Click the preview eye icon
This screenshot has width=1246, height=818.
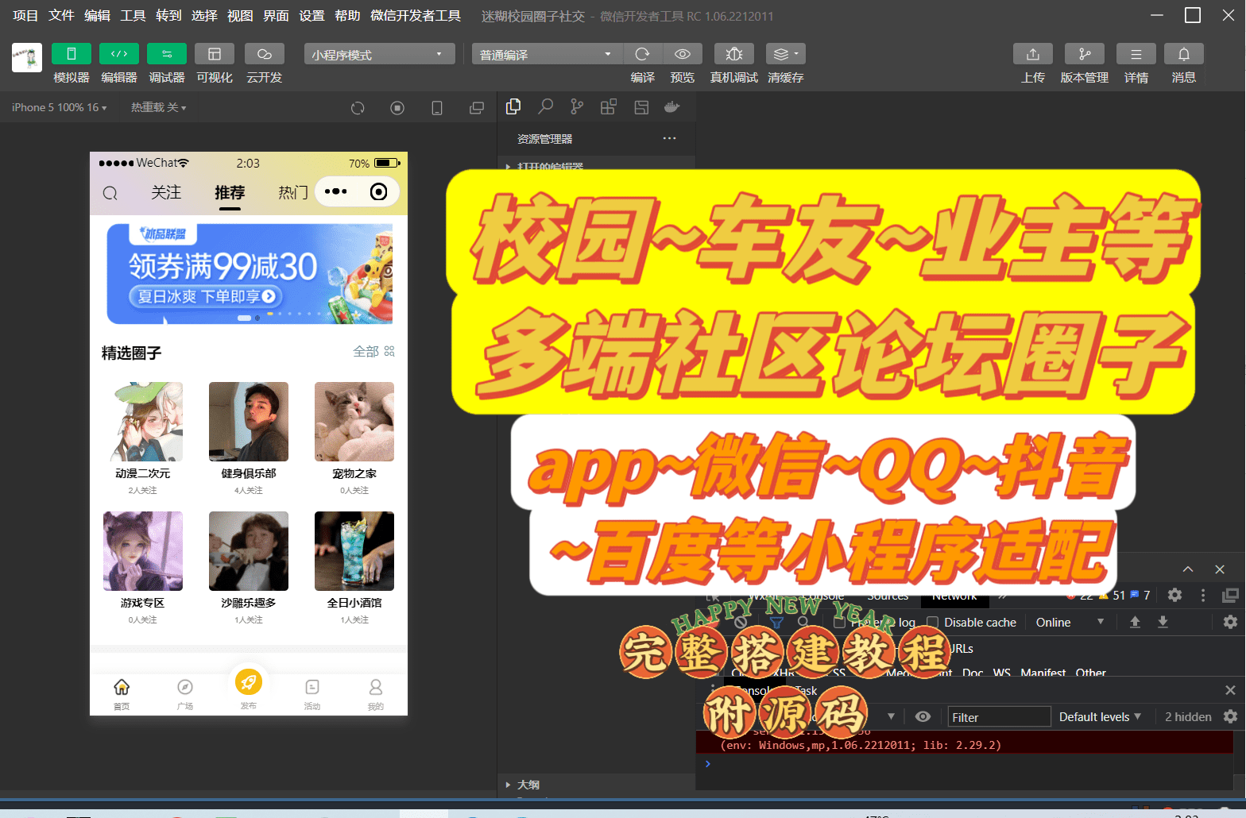point(683,53)
